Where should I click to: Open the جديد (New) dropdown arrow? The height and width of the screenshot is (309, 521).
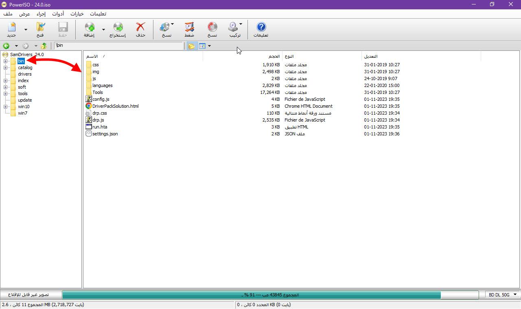click(26, 29)
